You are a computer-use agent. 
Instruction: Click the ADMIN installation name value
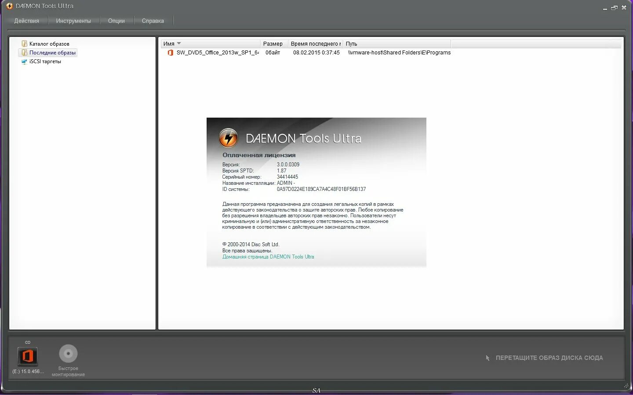click(286, 183)
